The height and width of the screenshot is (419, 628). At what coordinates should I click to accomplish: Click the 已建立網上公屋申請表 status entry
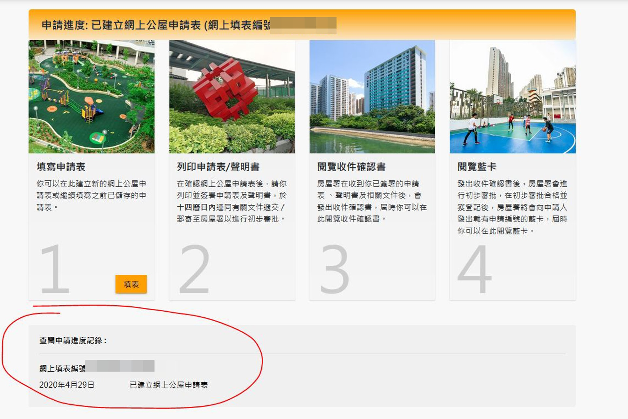tap(169, 385)
